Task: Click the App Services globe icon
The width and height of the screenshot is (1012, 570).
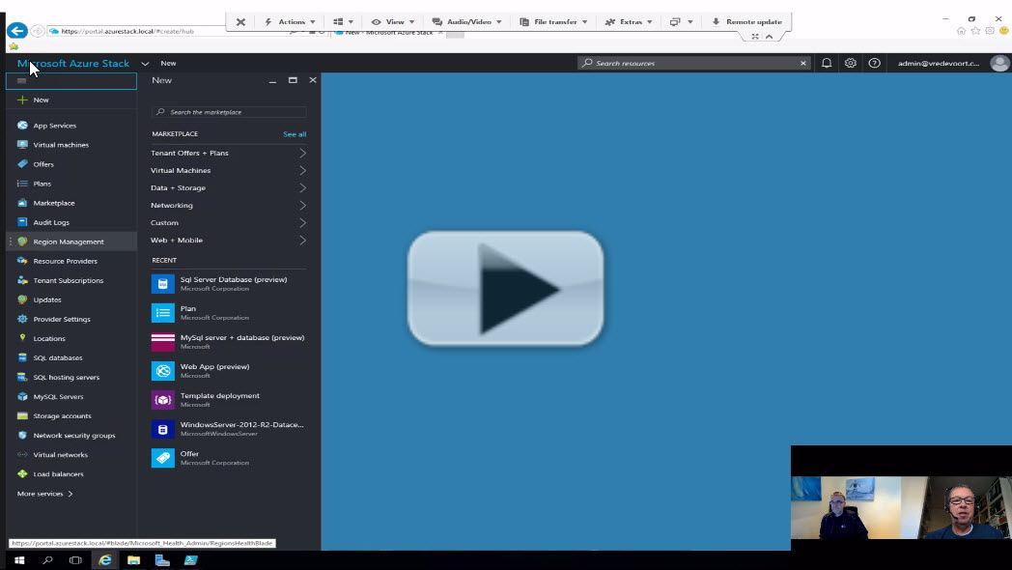Action: [22, 126]
